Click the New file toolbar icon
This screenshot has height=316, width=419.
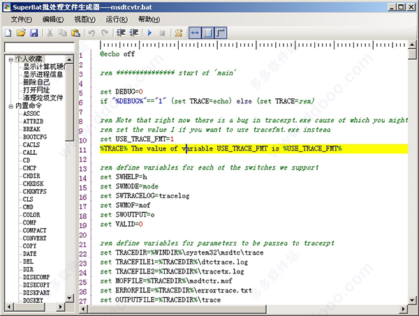[x=8, y=33]
